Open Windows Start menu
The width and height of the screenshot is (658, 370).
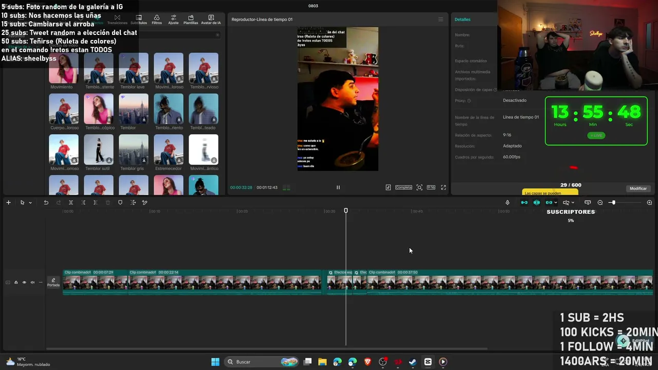[x=215, y=362]
